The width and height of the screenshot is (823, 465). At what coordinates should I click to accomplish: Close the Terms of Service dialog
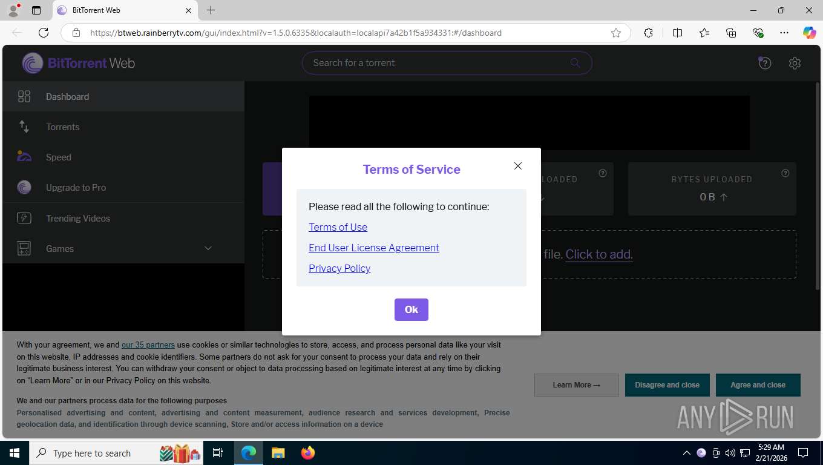point(518,166)
